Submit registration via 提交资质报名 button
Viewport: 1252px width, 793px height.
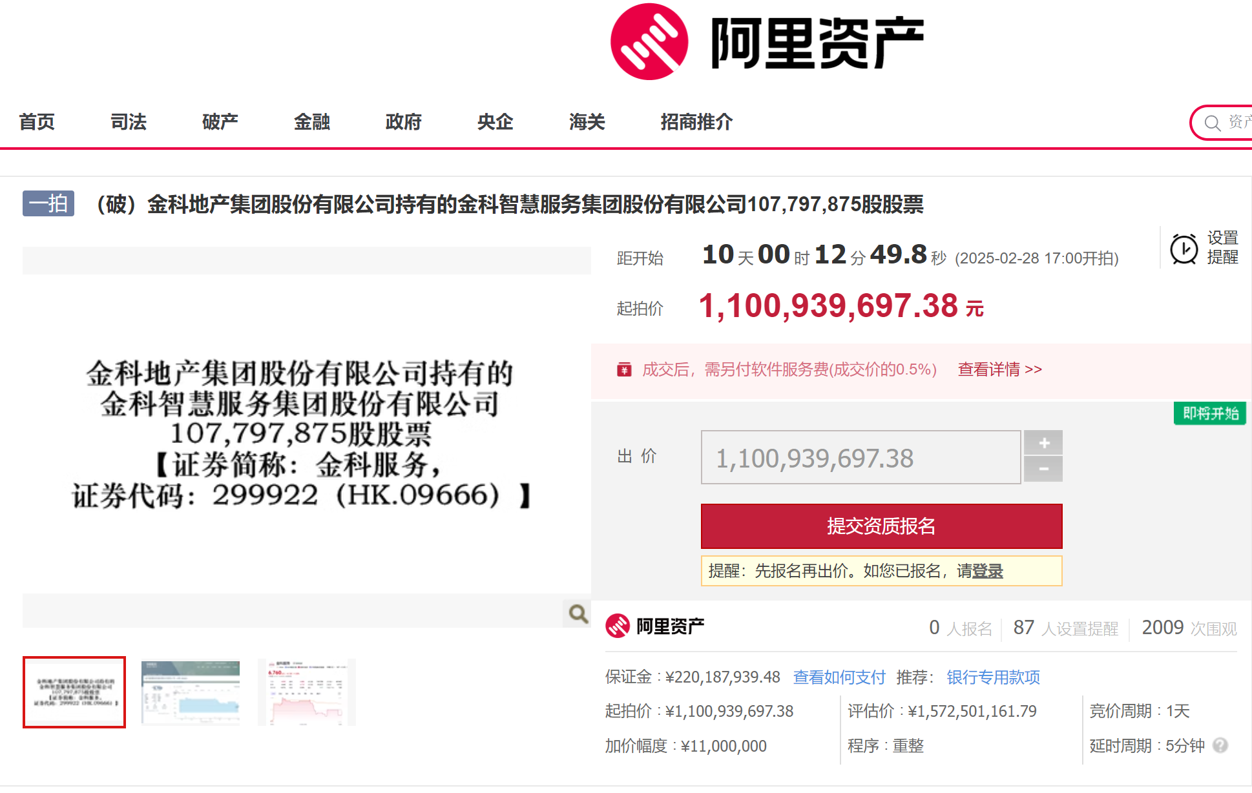coord(881,526)
